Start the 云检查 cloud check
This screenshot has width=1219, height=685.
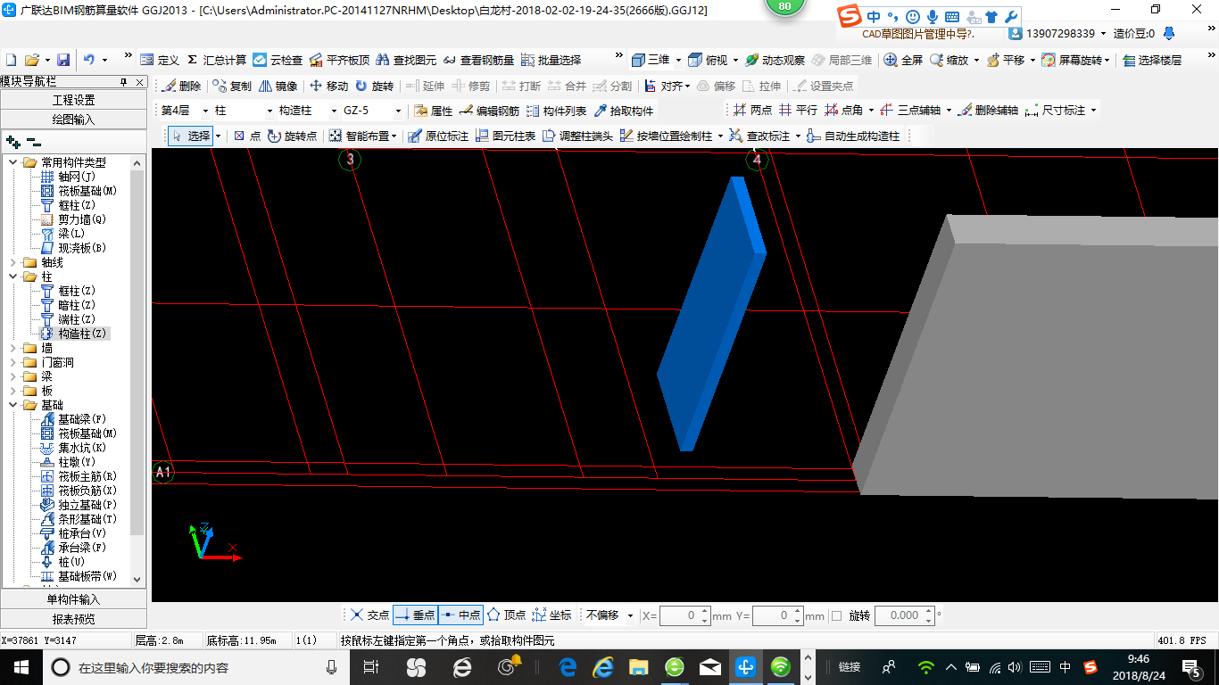277,60
